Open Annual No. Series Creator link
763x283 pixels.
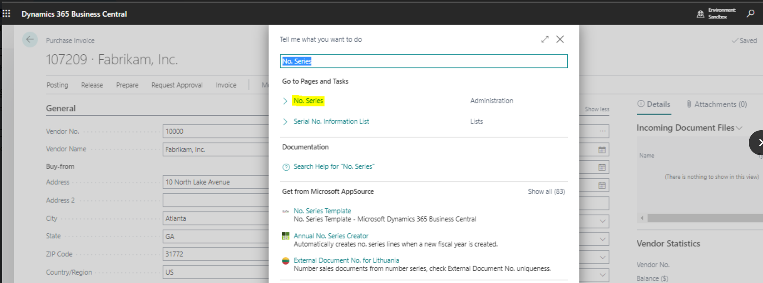point(331,236)
